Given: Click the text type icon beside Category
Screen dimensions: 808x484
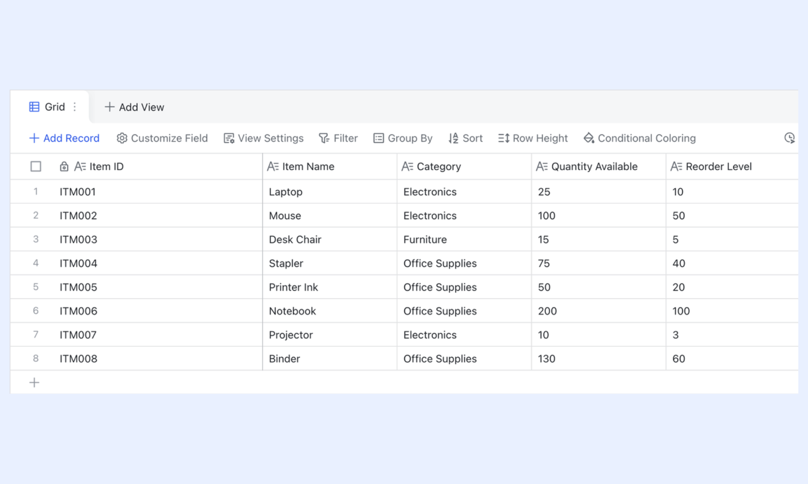Looking at the screenshot, I should click(407, 167).
